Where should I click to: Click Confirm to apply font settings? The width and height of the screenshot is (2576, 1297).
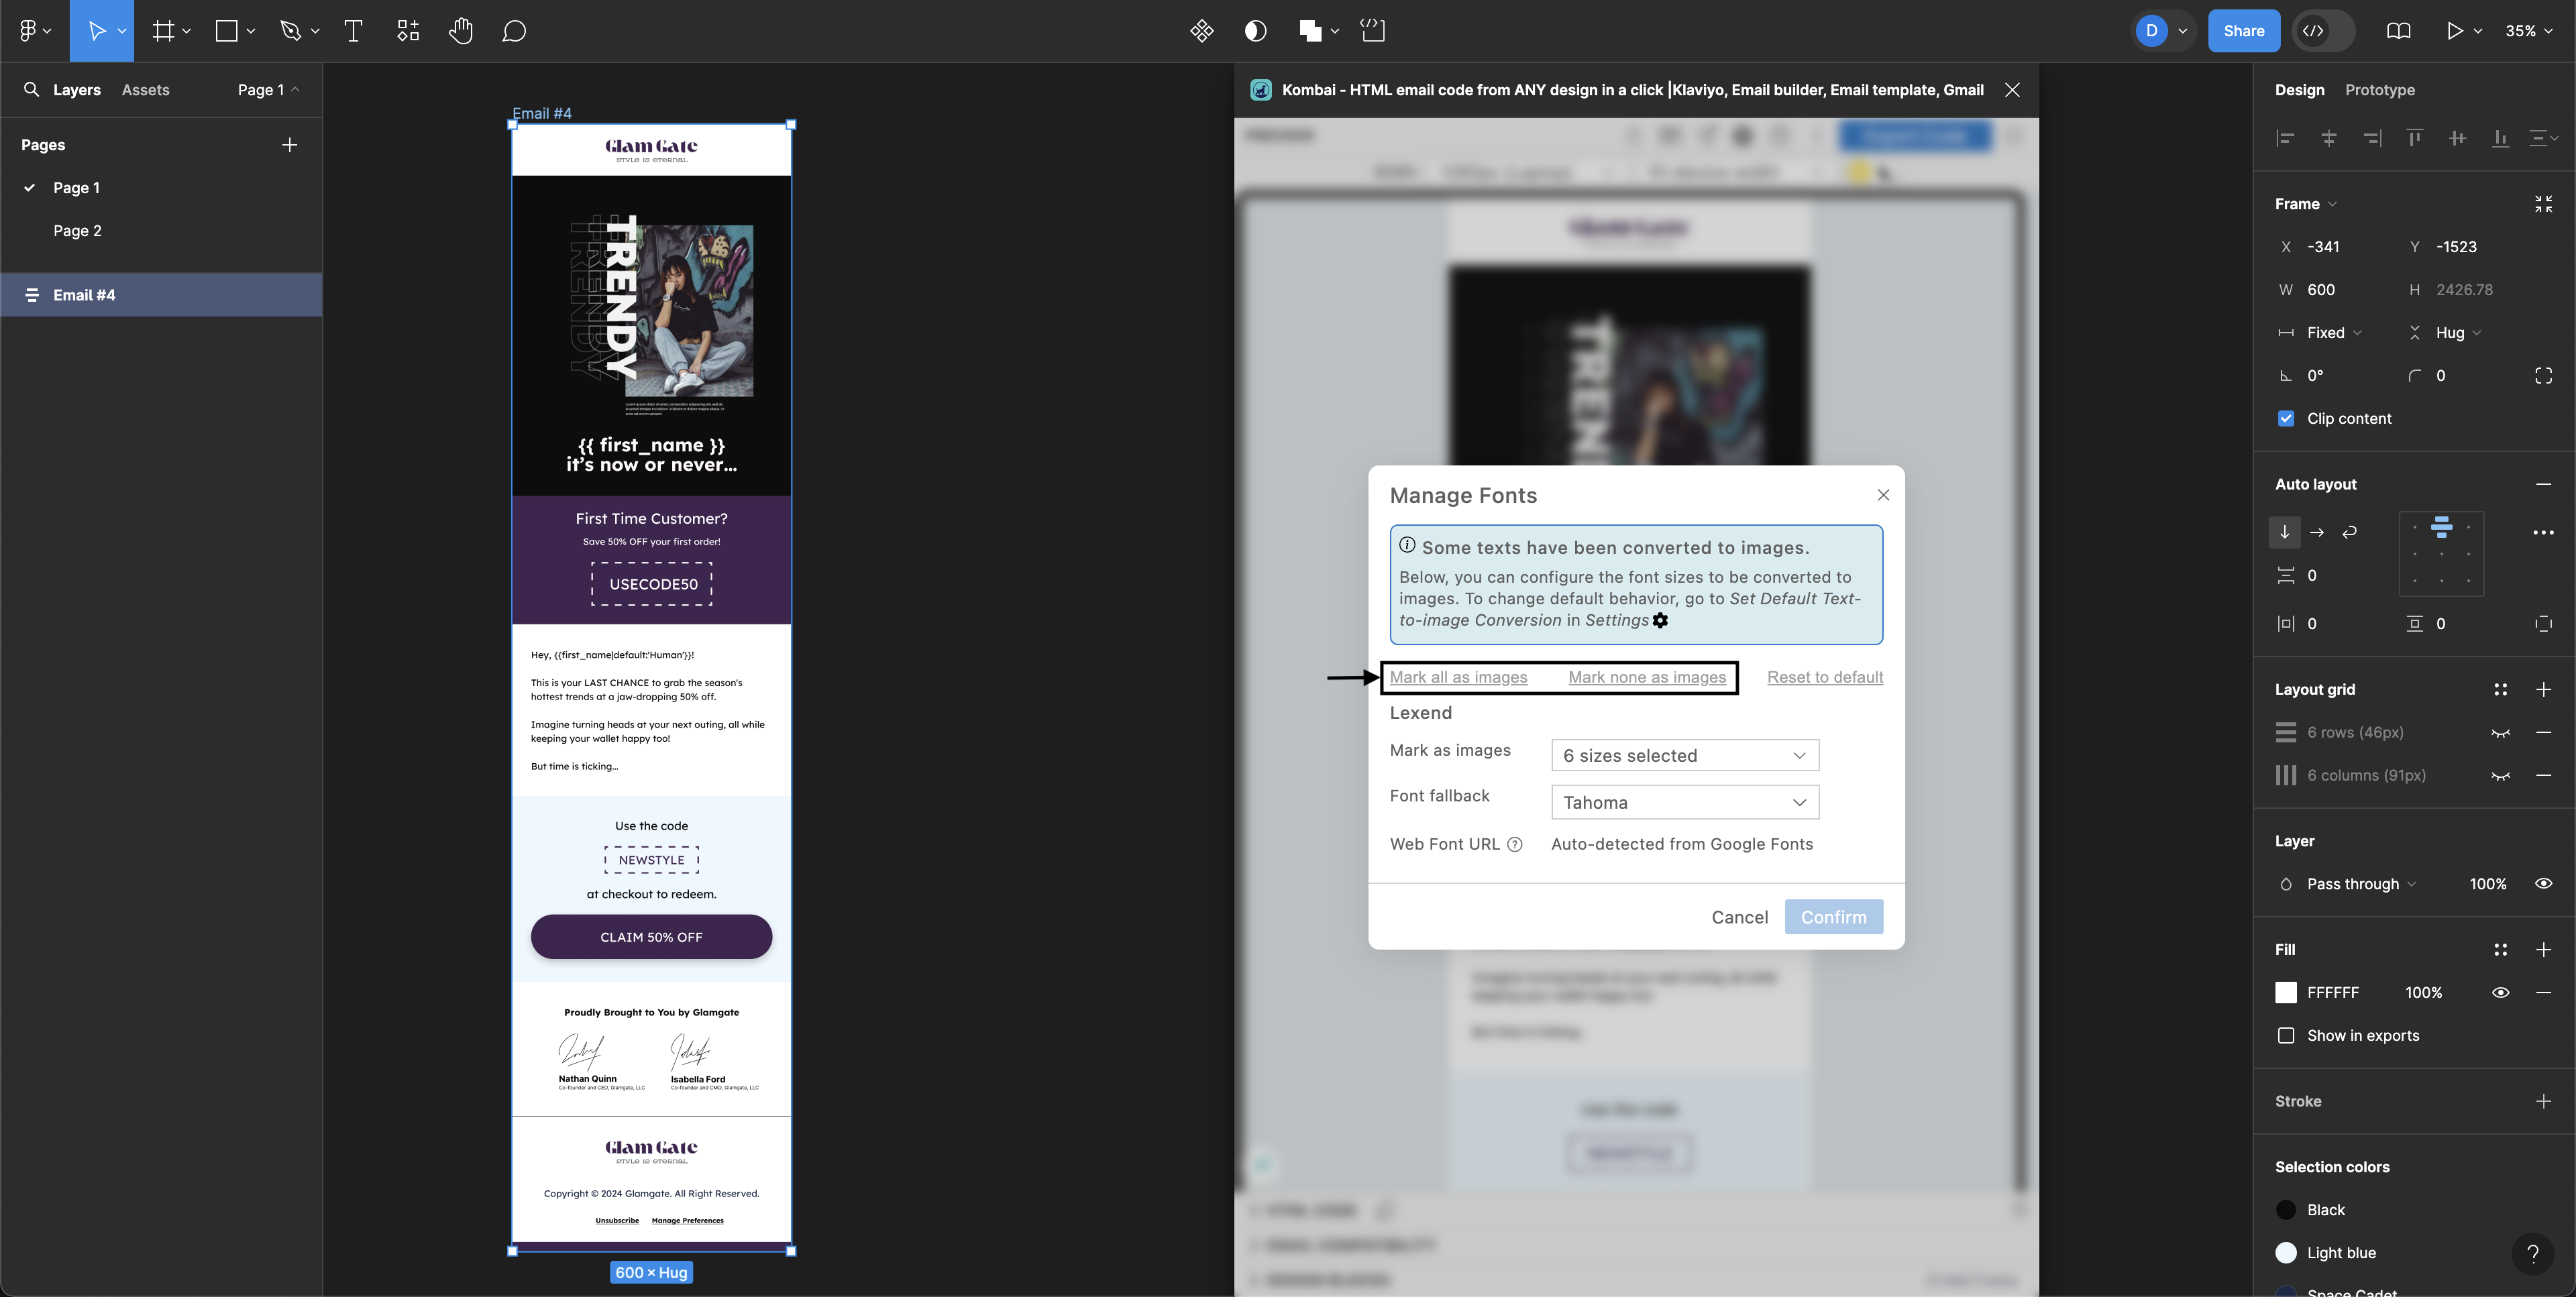[x=1833, y=917]
